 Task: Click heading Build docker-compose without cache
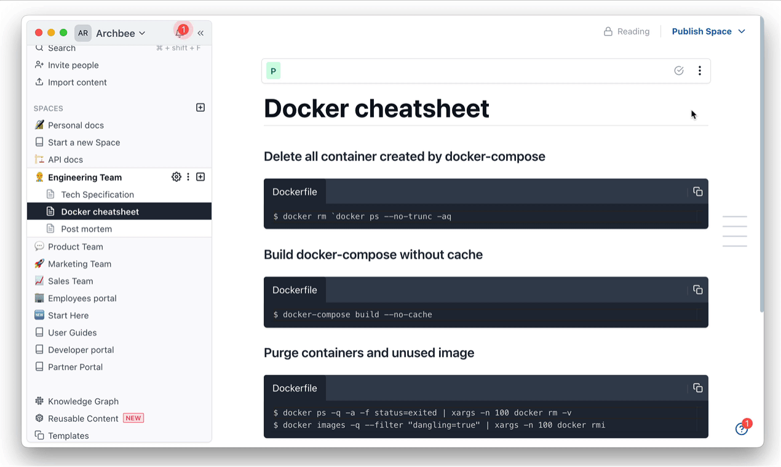point(373,255)
